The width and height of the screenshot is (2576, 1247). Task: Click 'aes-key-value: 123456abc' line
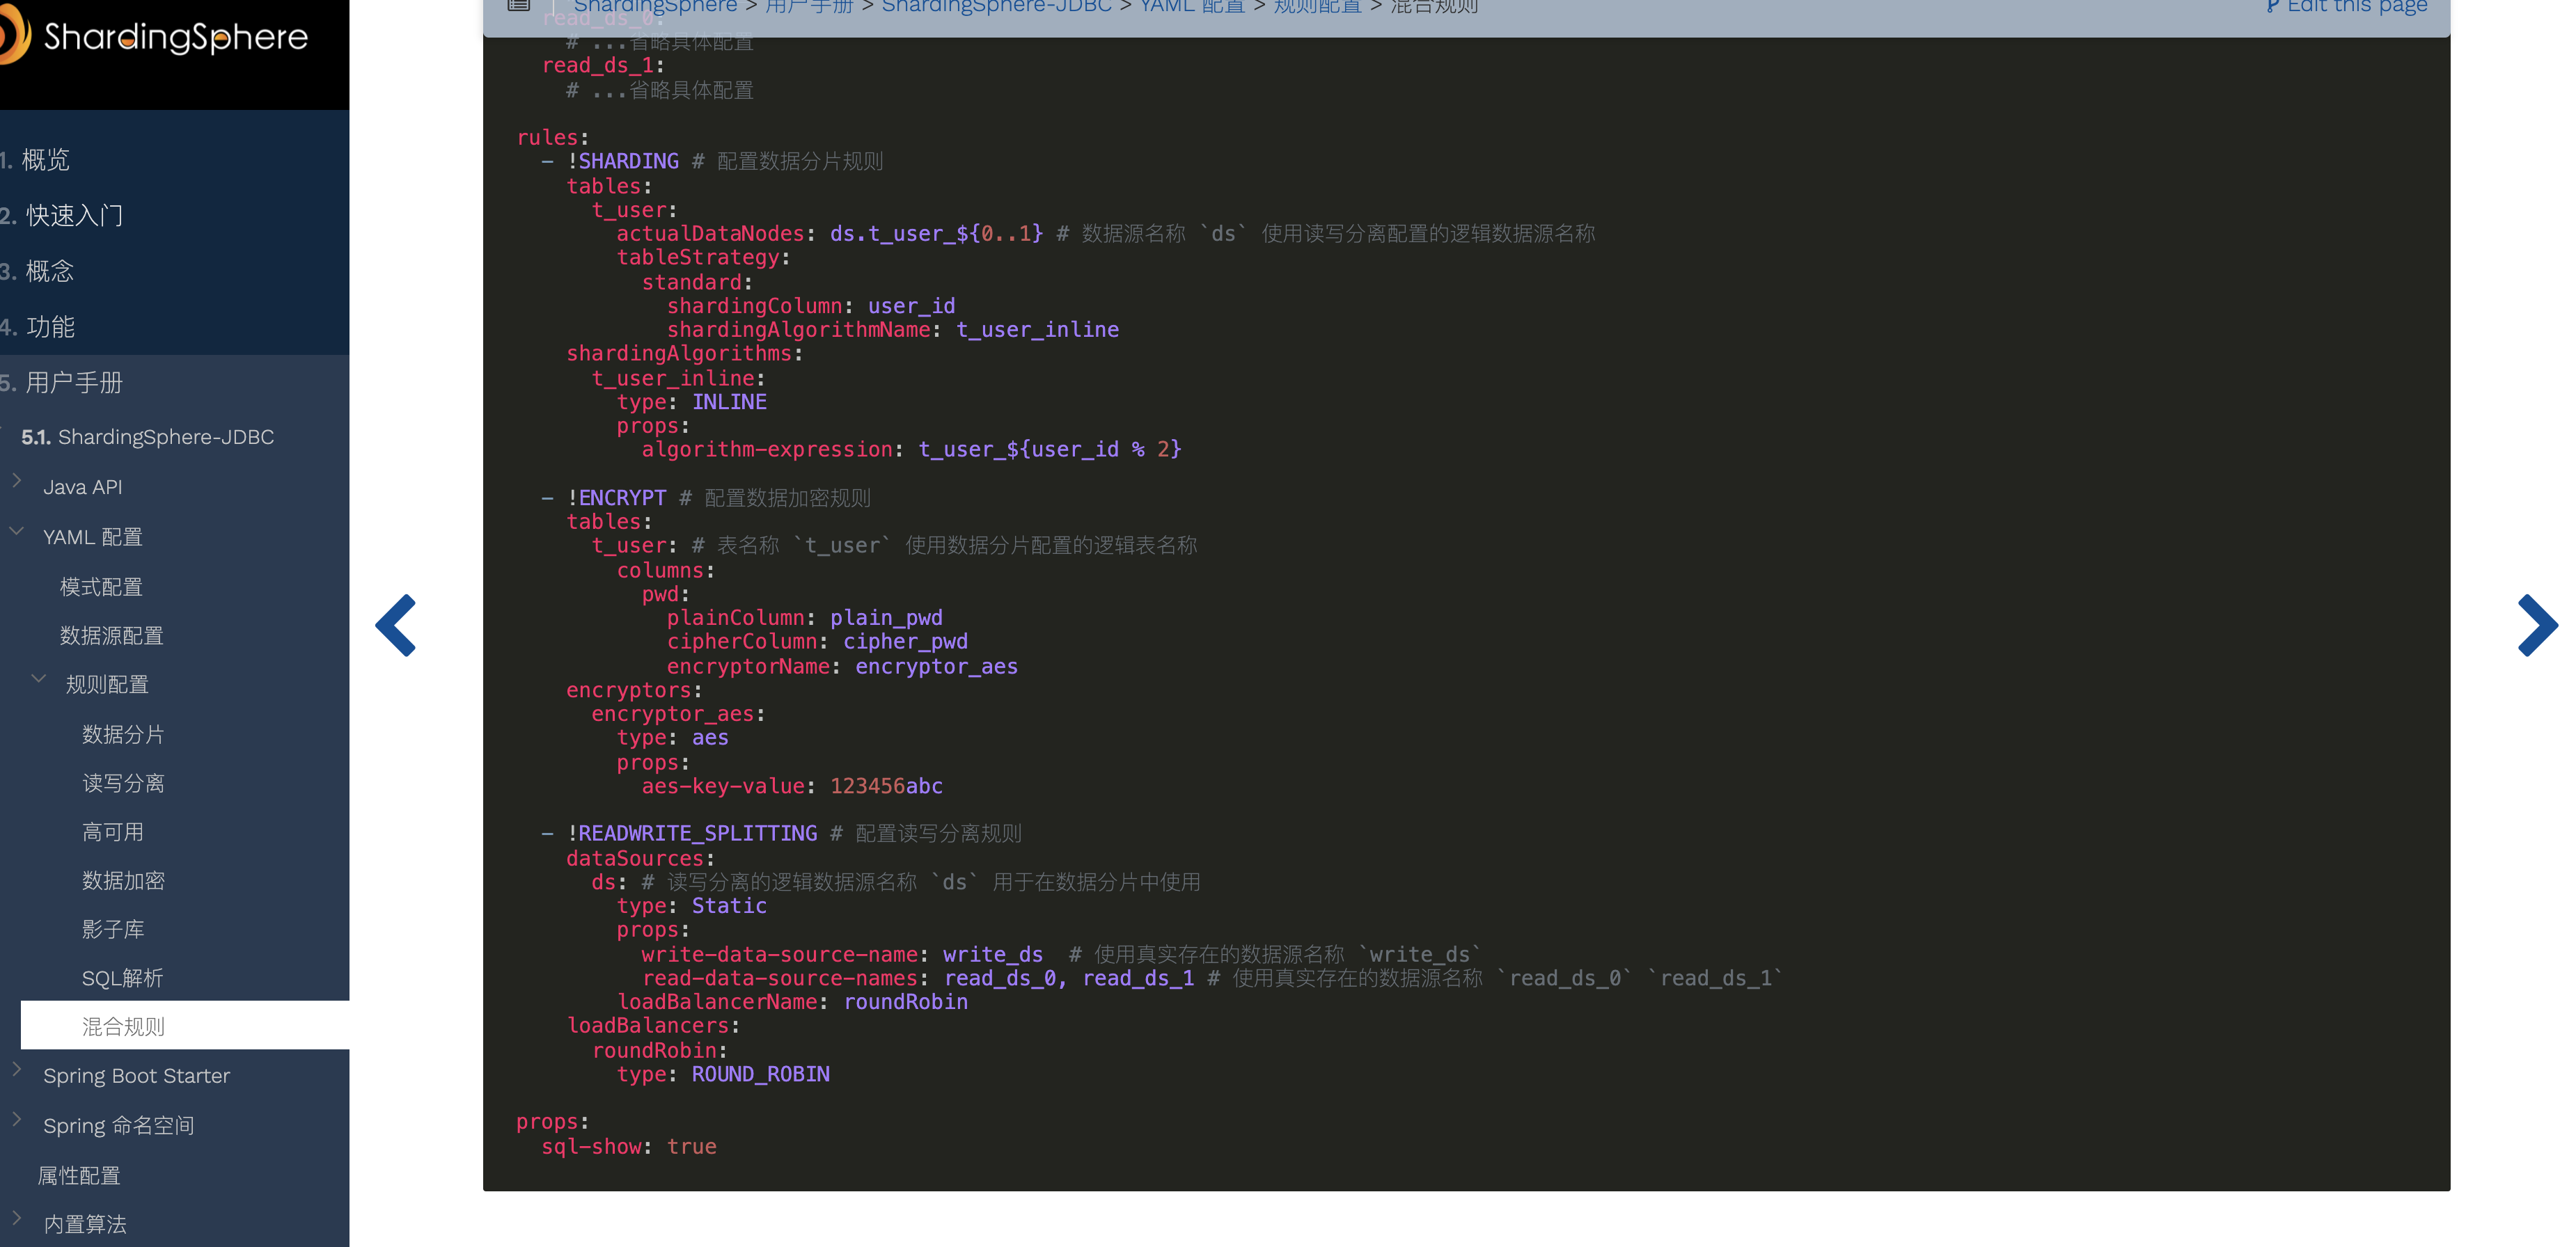coord(792,786)
